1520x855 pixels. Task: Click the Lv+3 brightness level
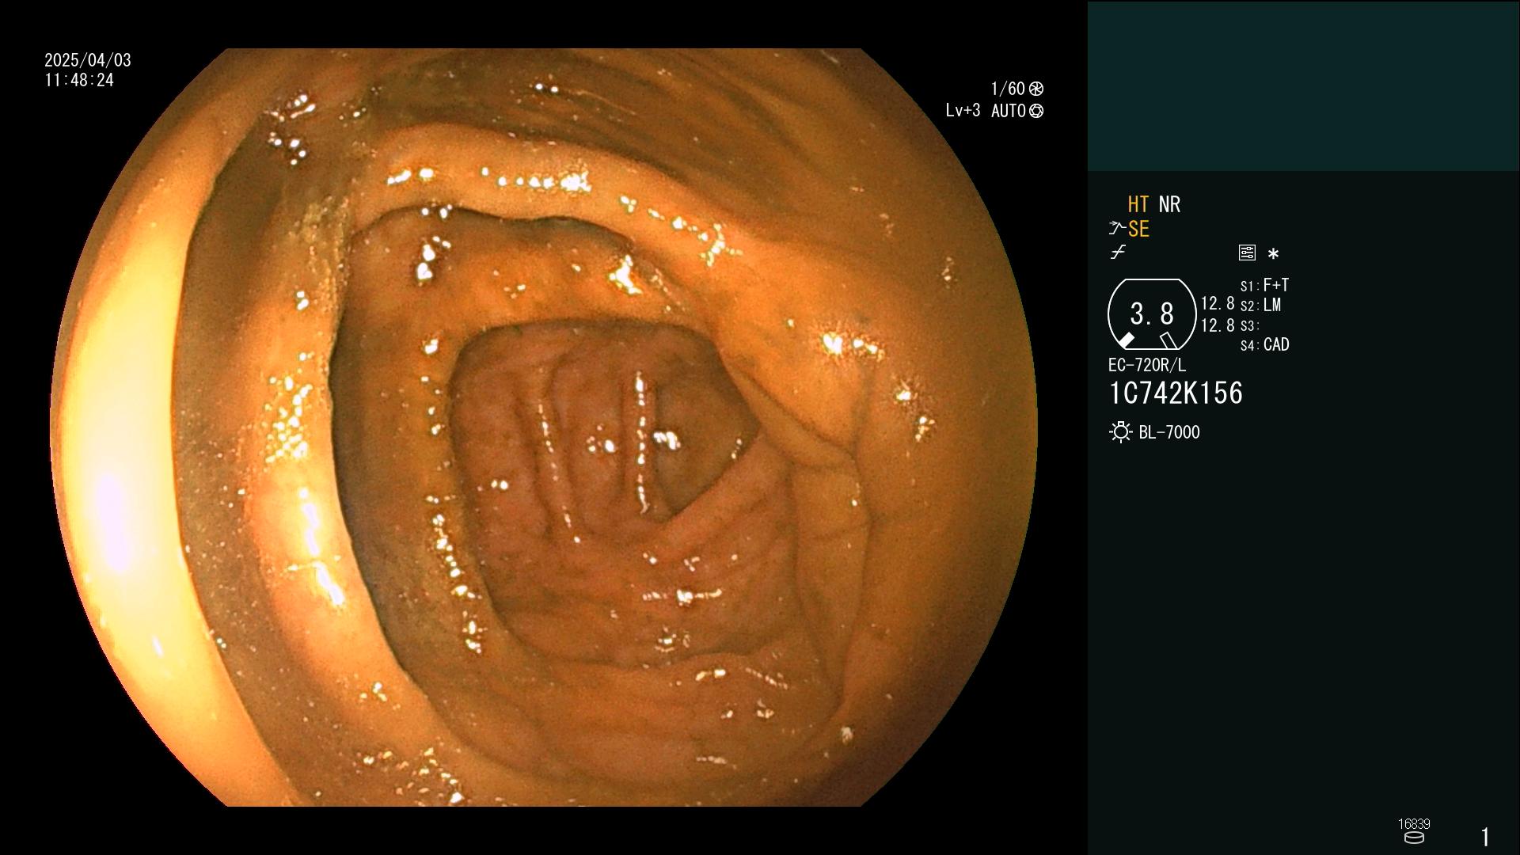pyautogui.click(x=963, y=111)
